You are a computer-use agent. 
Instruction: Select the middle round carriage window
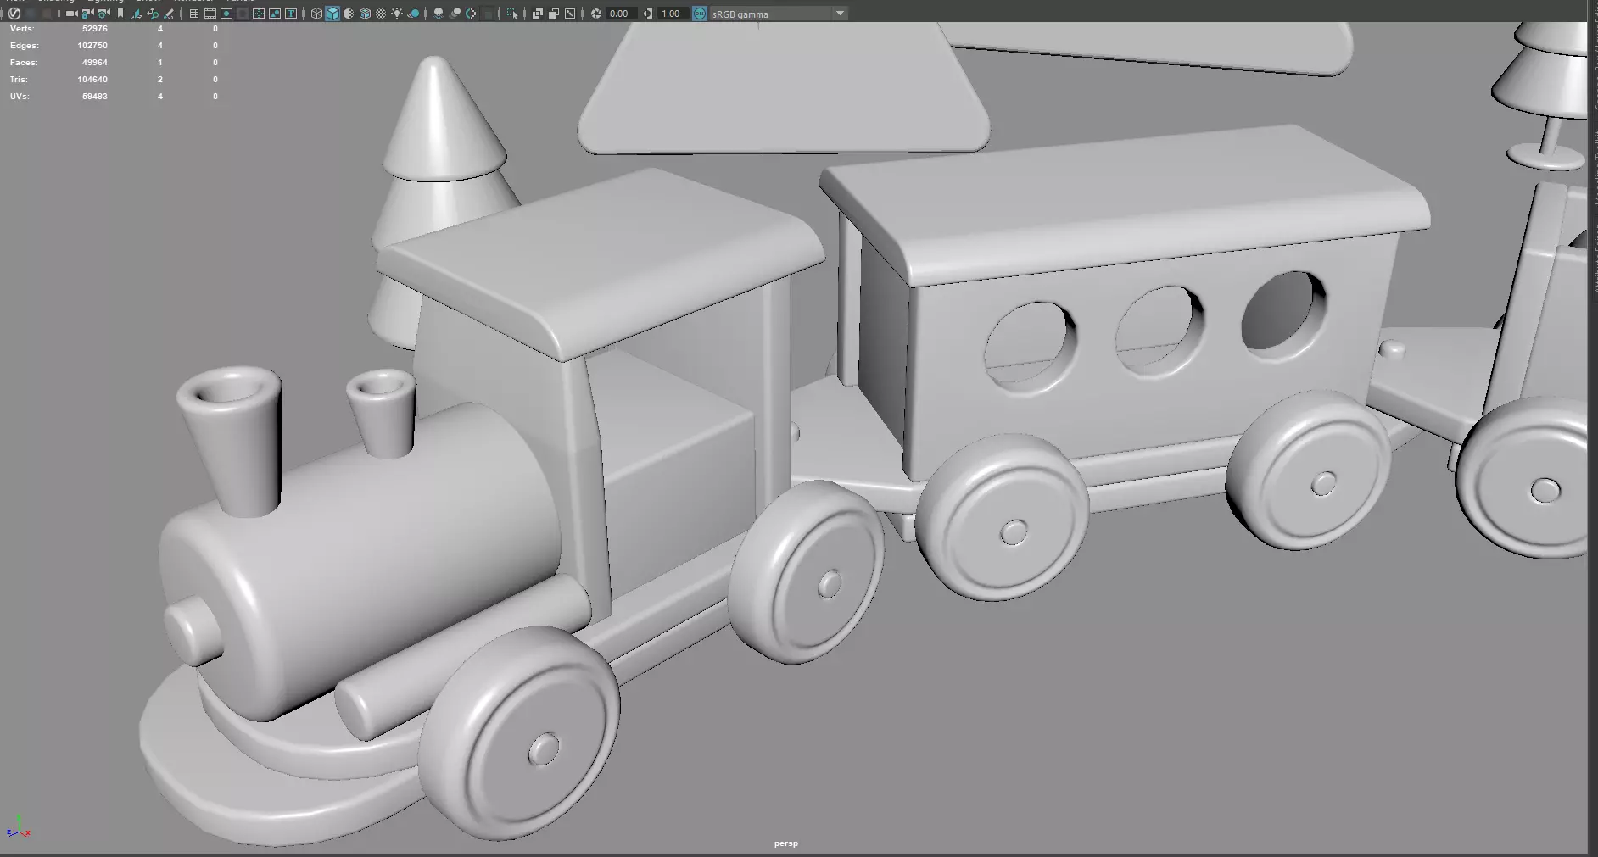coord(1159,332)
